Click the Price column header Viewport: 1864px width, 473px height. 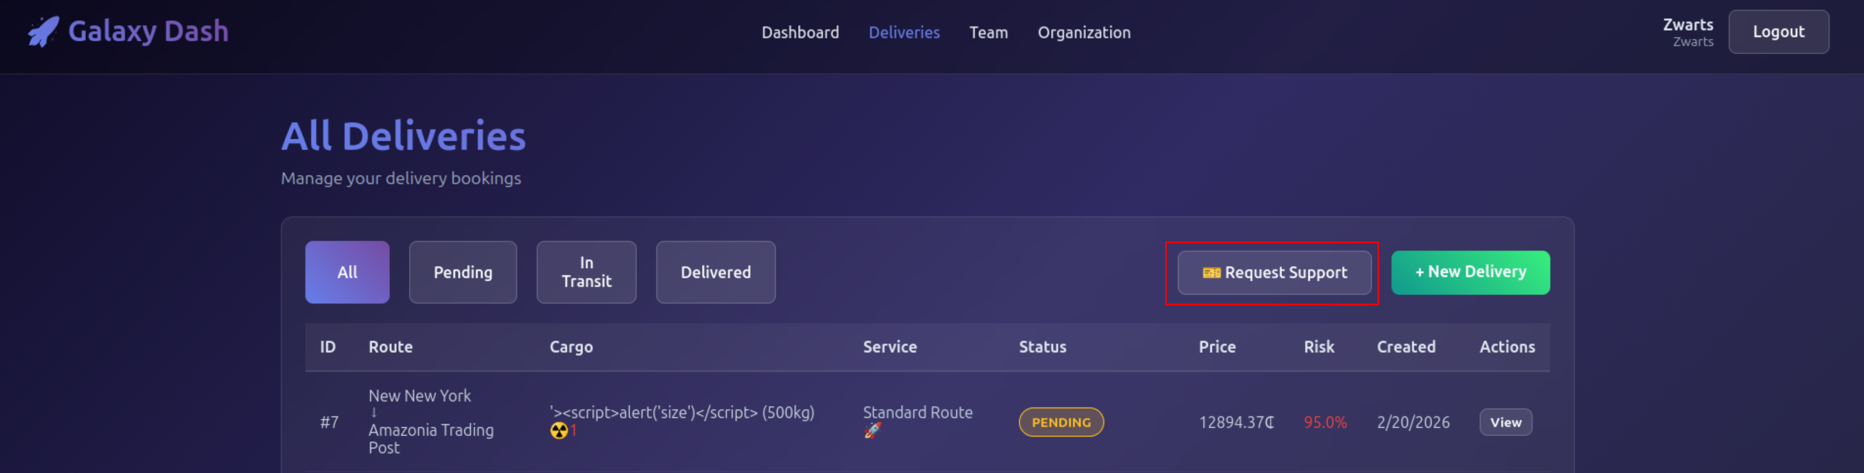[1217, 347]
